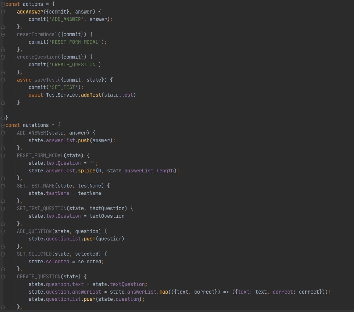Screen dimensions: 354x312
Task: Collapse the createQuestion action fold marker
Action: tap(3, 57)
